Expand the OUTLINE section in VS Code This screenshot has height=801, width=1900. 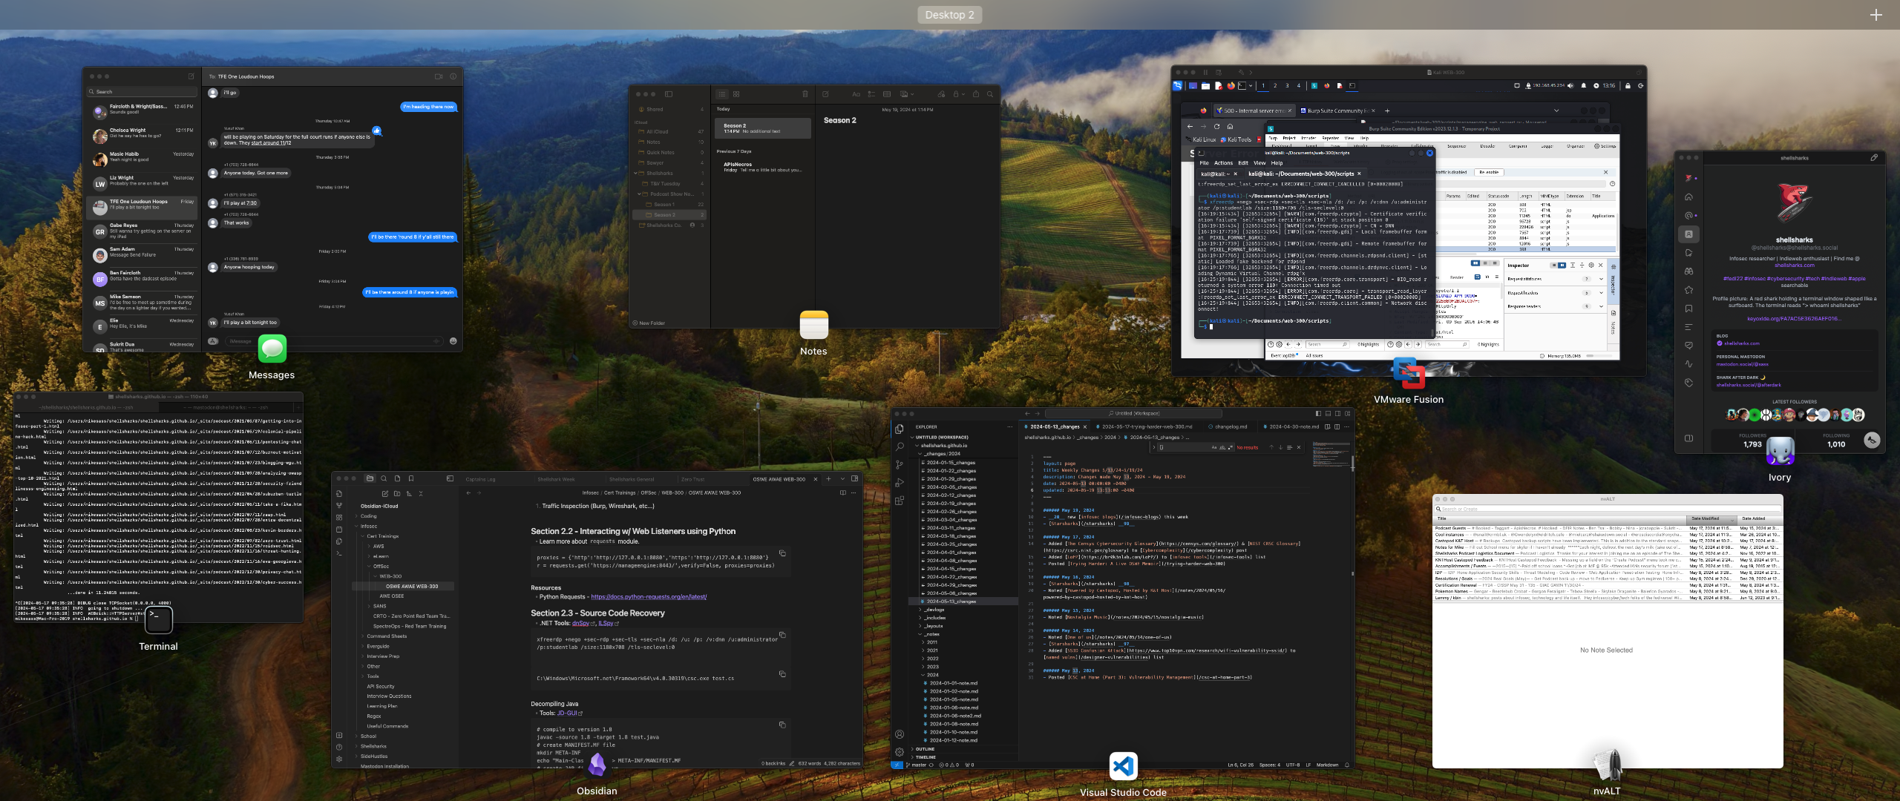(925, 749)
